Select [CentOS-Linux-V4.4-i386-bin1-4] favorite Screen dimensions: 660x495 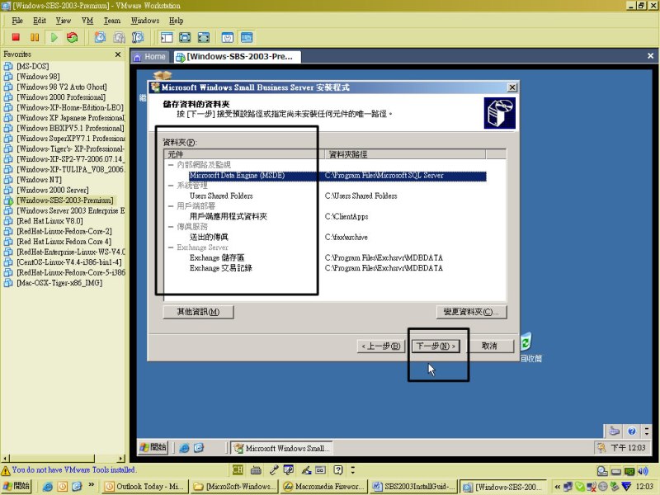(69, 262)
